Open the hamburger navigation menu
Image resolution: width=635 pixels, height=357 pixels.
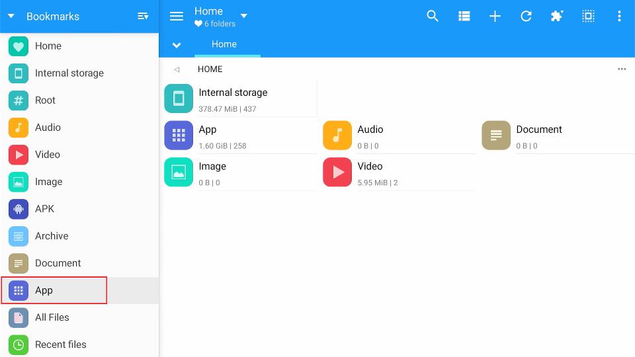[177, 16]
